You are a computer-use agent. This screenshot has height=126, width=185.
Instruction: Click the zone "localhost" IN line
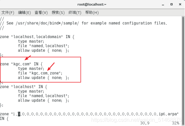tap(23, 87)
